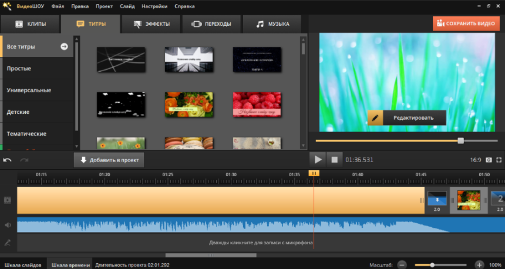
Task: Click the playhead marker on timeline ruler
Action: 314,173
